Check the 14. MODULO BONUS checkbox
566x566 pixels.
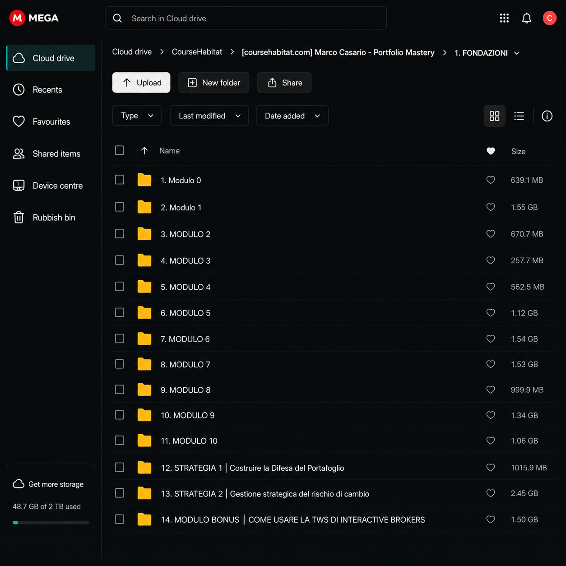pyautogui.click(x=120, y=519)
